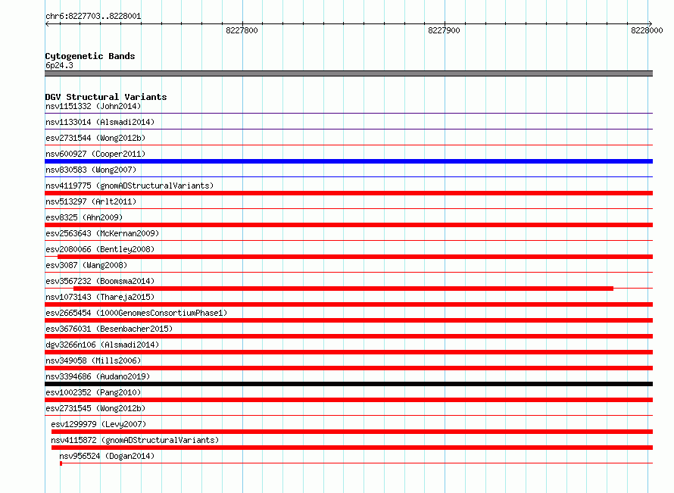This screenshot has height=493, width=674.
Task: Select esv1002352 (Pang2010) label
Action: point(93,392)
